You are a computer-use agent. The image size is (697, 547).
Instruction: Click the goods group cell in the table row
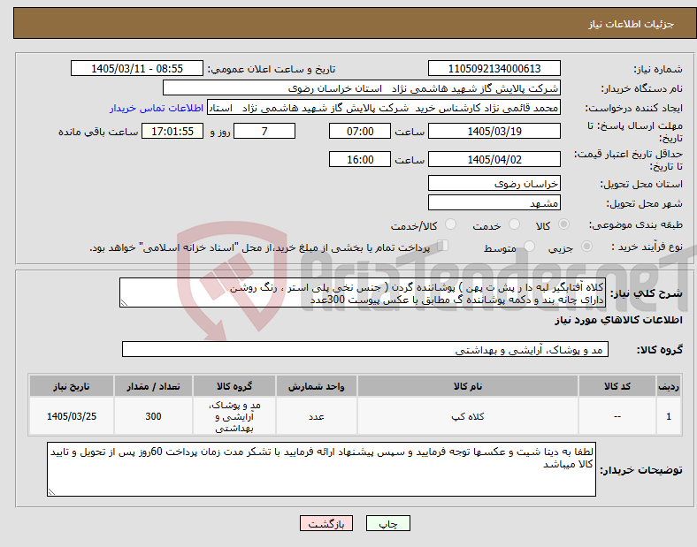pos(234,416)
